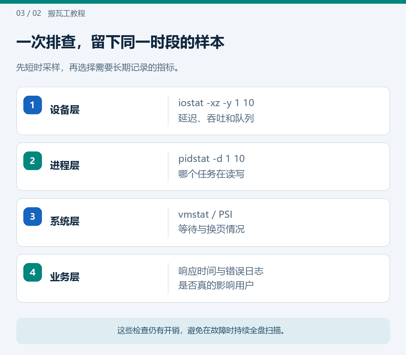Click the text 等待与换页情况
406x355 pixels.
point(211,229)
